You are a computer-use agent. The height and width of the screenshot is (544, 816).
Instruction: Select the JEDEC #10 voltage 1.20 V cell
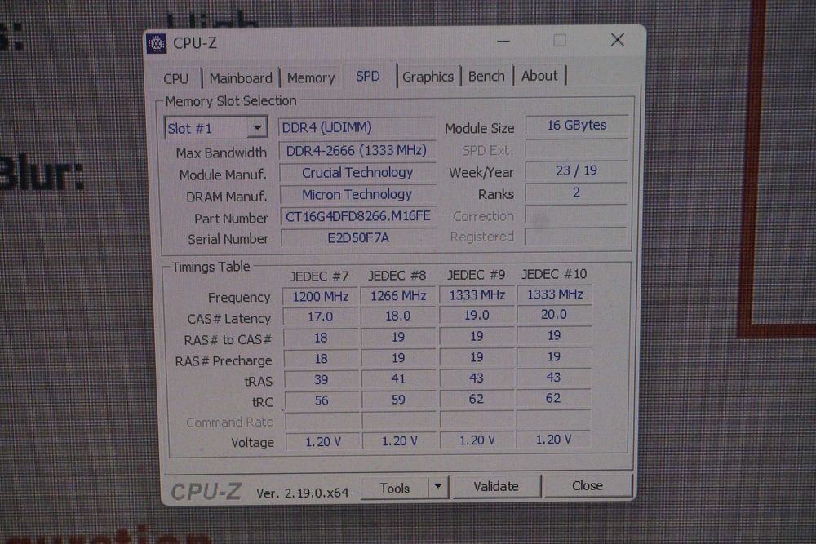[x=554, y=440]
